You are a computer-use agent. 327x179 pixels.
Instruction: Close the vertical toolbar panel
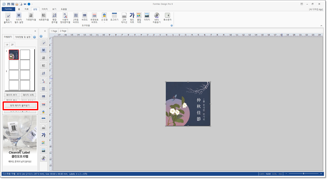point(45,31)
